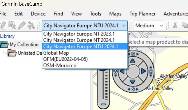Click the Library panel header
Viewport: 188px width, 110px height.
[7, 36]
